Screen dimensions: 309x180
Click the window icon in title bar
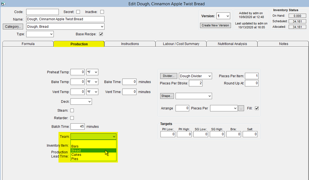pyautogui.click(x=3, y=4)
